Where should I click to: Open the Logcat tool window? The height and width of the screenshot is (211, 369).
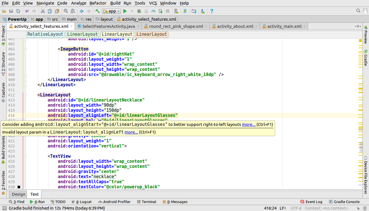[x=82, y=202]
